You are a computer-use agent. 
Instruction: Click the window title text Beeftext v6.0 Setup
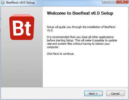[21, 3]
